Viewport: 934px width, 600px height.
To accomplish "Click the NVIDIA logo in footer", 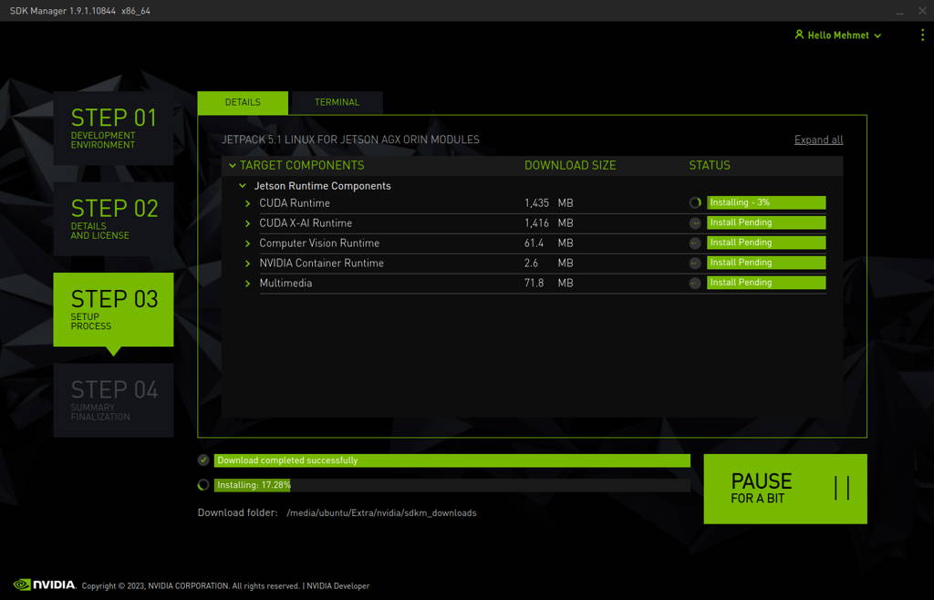I will (x=45, y=584).
